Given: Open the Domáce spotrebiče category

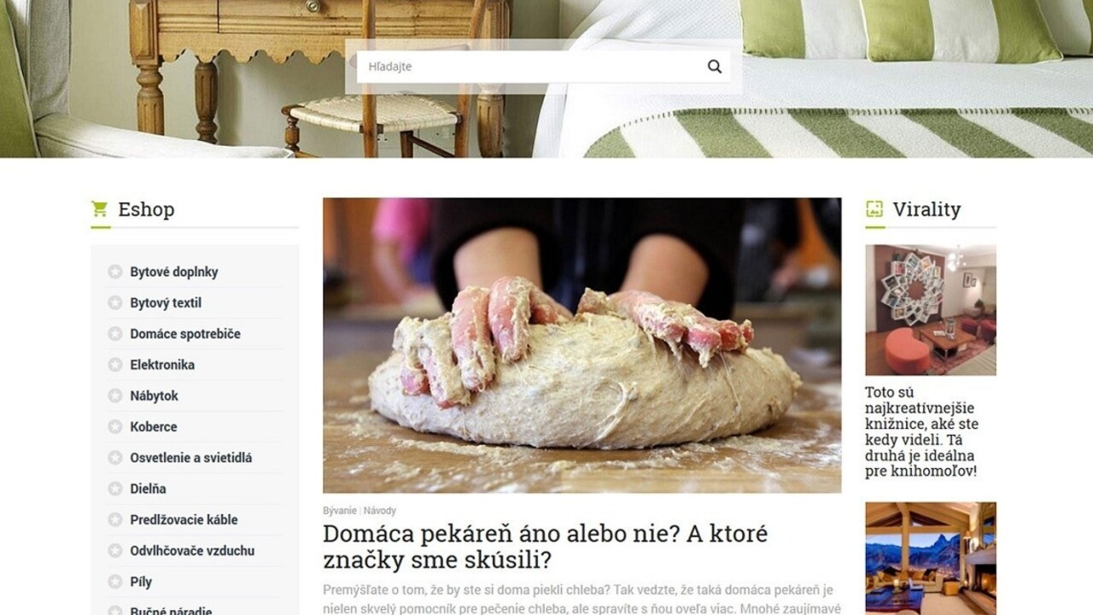Looking at the screenshot, I should (x=185, y=334).
